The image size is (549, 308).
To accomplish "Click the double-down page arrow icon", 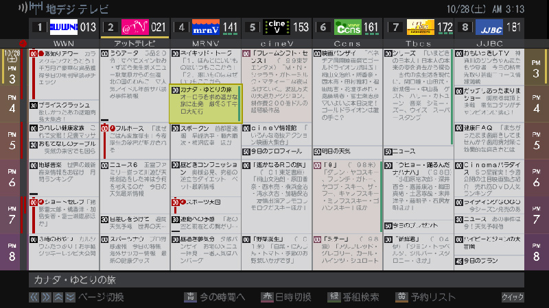I will (x=71, y=297).
